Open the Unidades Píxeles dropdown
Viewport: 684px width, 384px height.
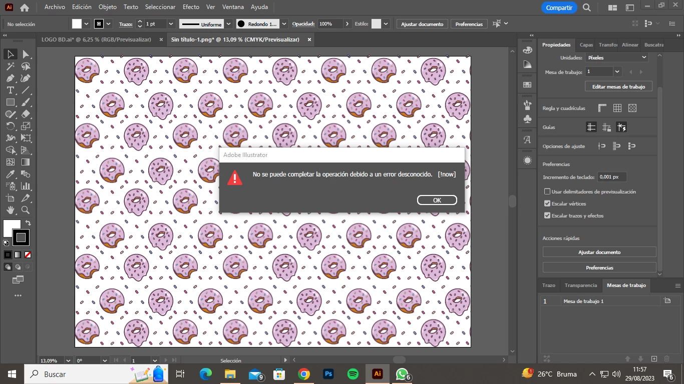(617, 57)
